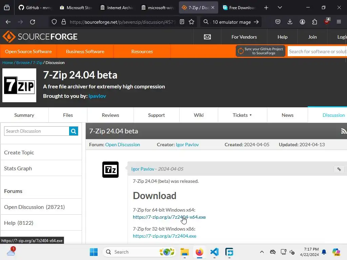This screenshot has width=347, height=260.
Task: Download 7z2404-x64.exe link
Action: (169, 217)
